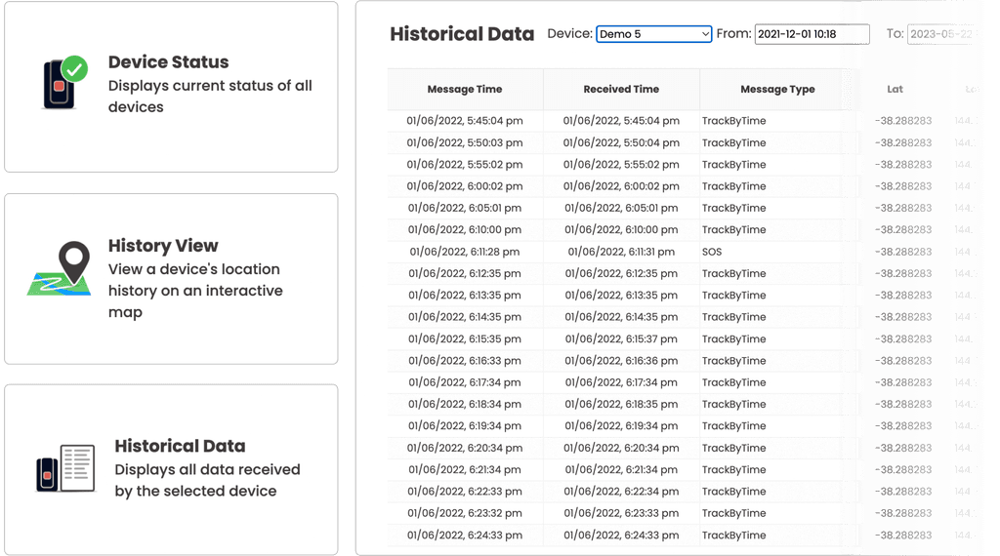This screenshot has height=556, width=1000.
Task: Select message time 01/06/2022, 6:11:28 pm
Action: 465,252
